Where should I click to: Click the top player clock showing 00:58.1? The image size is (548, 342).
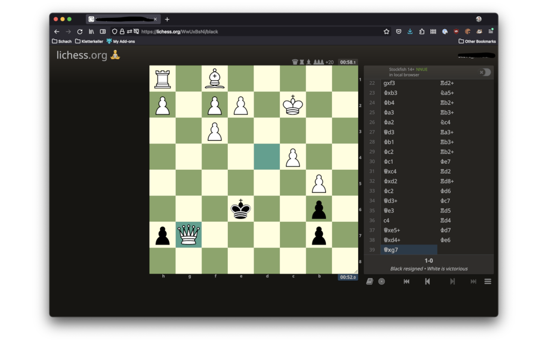348,62
